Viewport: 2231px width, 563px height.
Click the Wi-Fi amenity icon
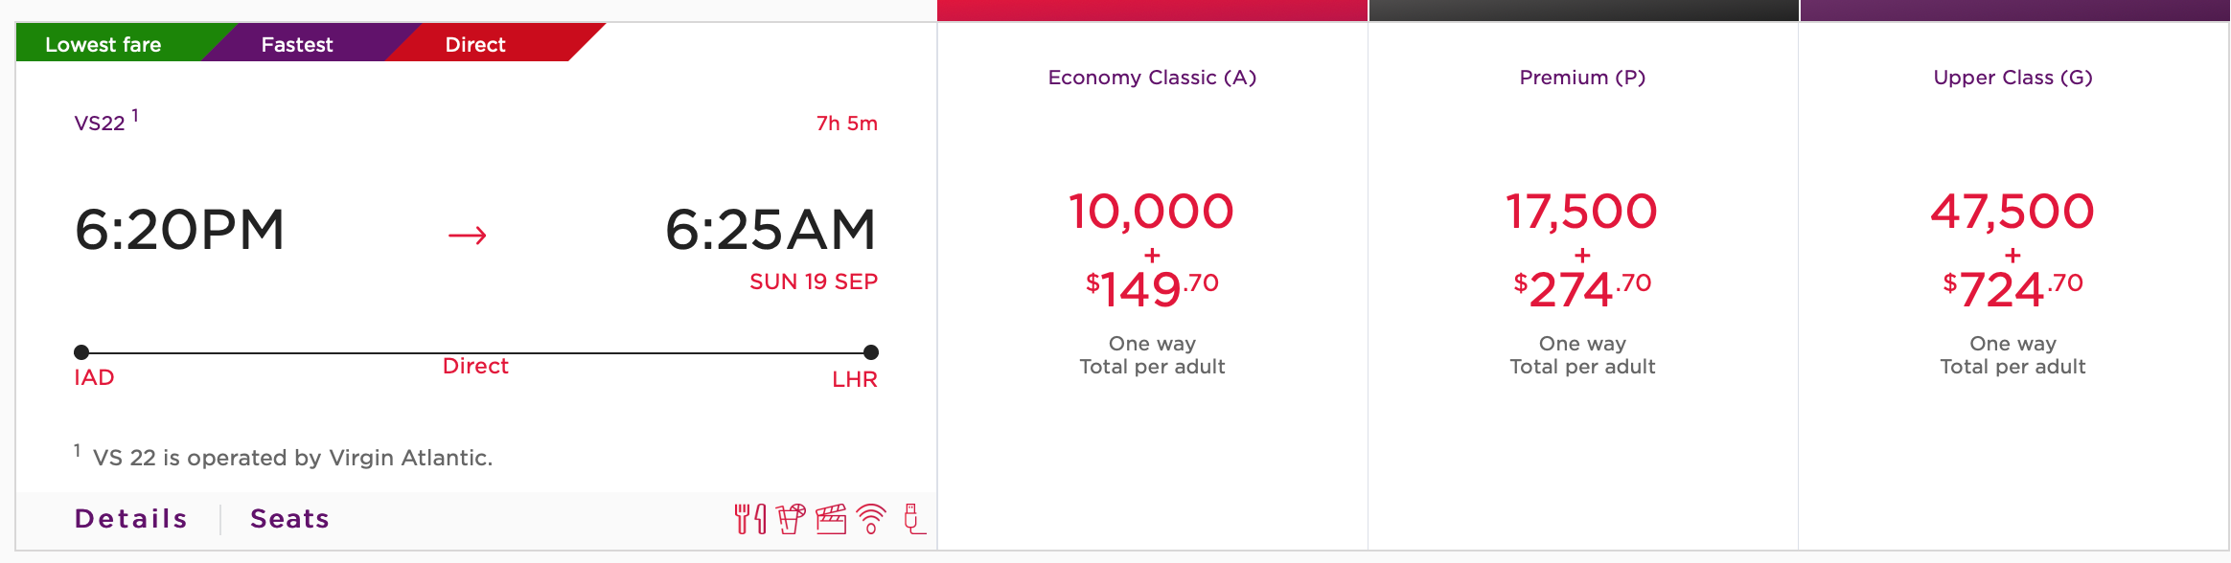pyautogui.click(x=871, y=519)
